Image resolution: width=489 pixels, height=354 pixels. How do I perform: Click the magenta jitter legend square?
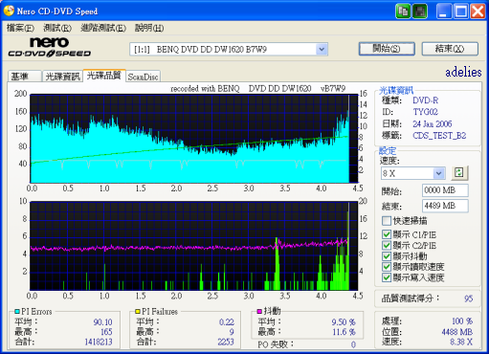pyautogui.click(x=259, y=311)
